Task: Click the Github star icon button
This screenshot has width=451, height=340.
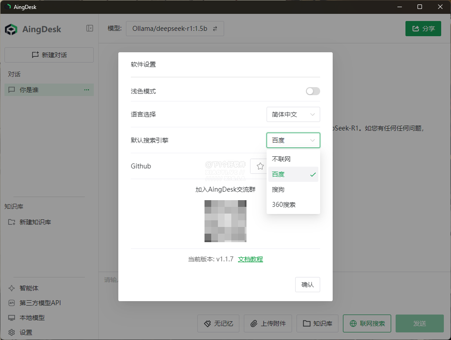Action: [260, 166]
